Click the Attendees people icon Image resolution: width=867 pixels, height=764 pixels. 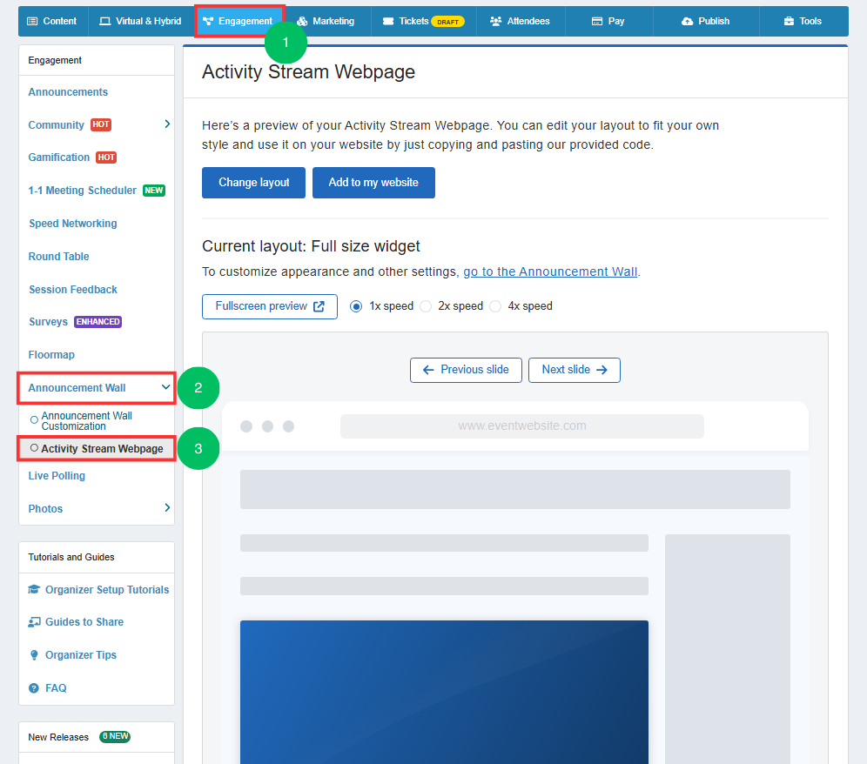pyautogui.click(x=496, y=21)
